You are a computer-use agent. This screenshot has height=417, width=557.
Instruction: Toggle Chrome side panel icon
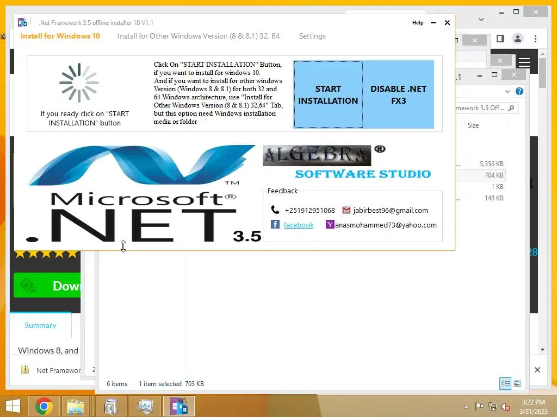pos(500,39)
